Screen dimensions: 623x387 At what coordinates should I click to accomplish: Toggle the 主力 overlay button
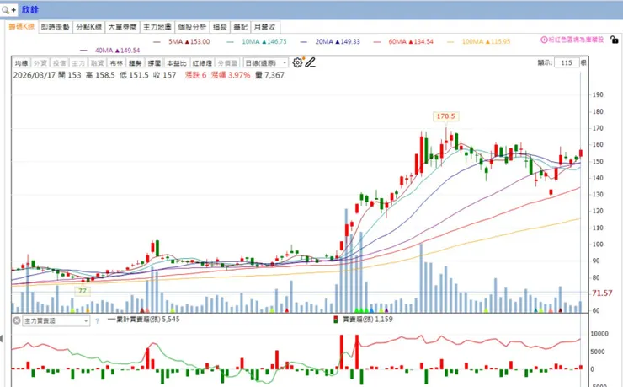tap(78, 63)
